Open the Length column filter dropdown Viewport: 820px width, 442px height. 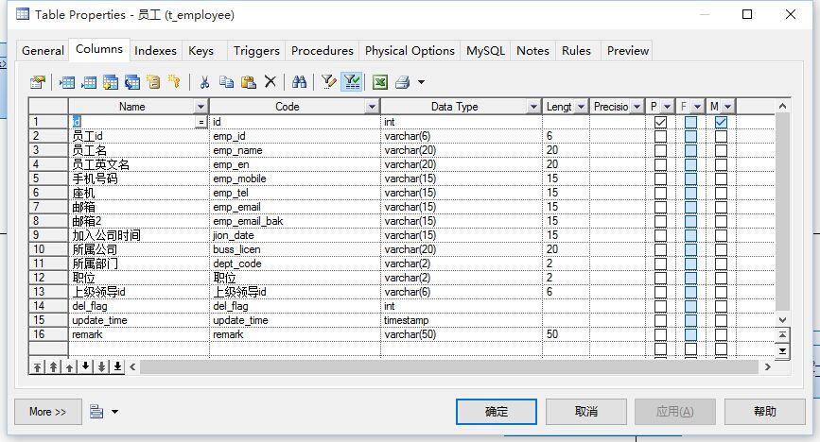click(581, 107)
